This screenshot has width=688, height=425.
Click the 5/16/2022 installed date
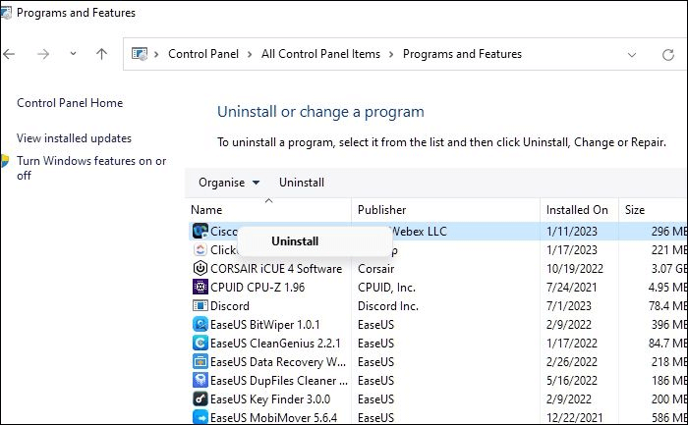(x=572, y=381)
